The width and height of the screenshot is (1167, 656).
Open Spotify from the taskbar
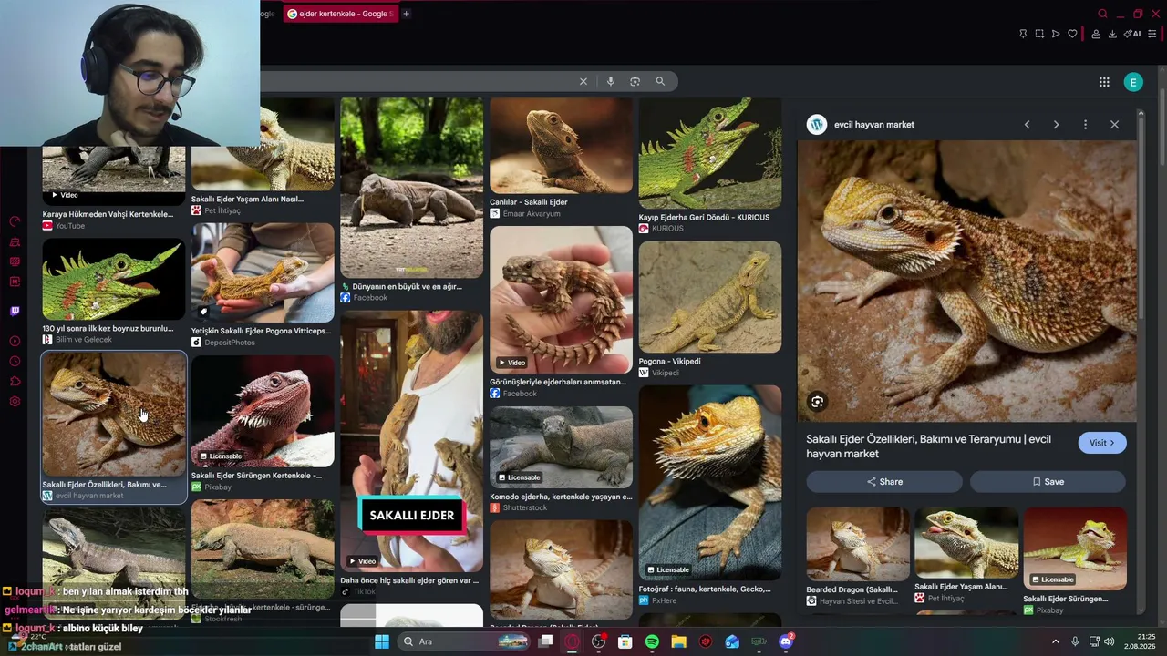[652, 641]
